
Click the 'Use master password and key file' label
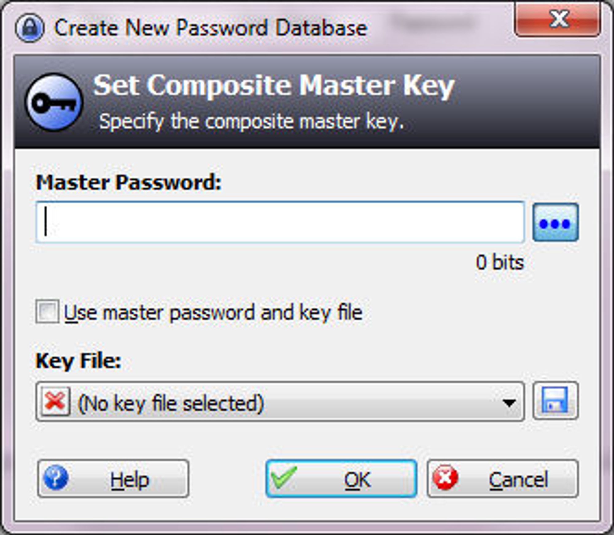[213, 313]
